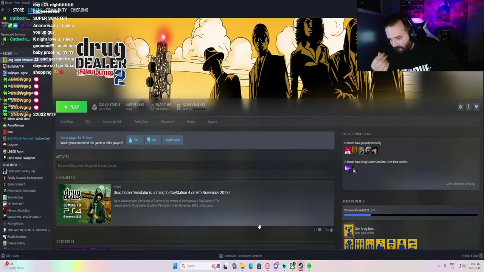The height and width of the screenshot is (272, 484).
Task: Open the Guides link
Action: point(191,122)
